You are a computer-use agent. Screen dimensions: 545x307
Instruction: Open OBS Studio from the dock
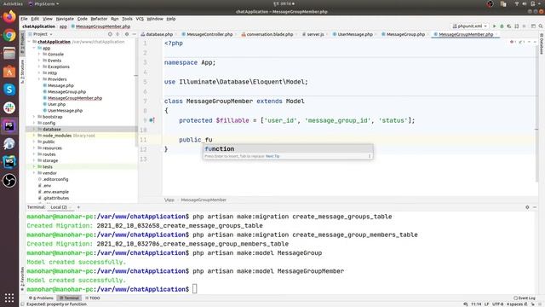(9, 180)
